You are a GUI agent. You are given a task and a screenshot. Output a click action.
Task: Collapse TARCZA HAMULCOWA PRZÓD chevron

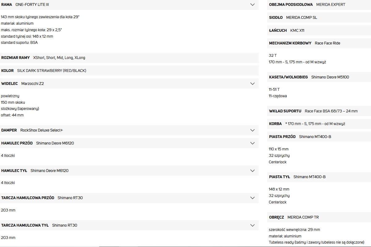[x=252, y=198]
